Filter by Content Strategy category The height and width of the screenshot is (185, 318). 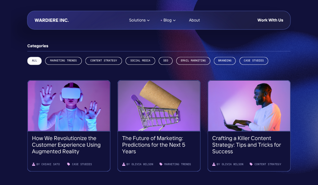pyautogui.click(x=104, y=61)
